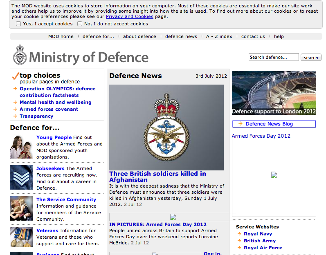Viewport: 326px width, 255px height.
Task: Click arrow icon beside Transparency
Action: [15, 116]
